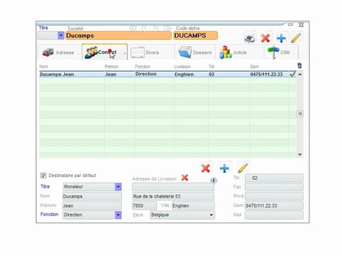342x256 pixels.
Task: Click the Nom column header
Action: point(43,67)
